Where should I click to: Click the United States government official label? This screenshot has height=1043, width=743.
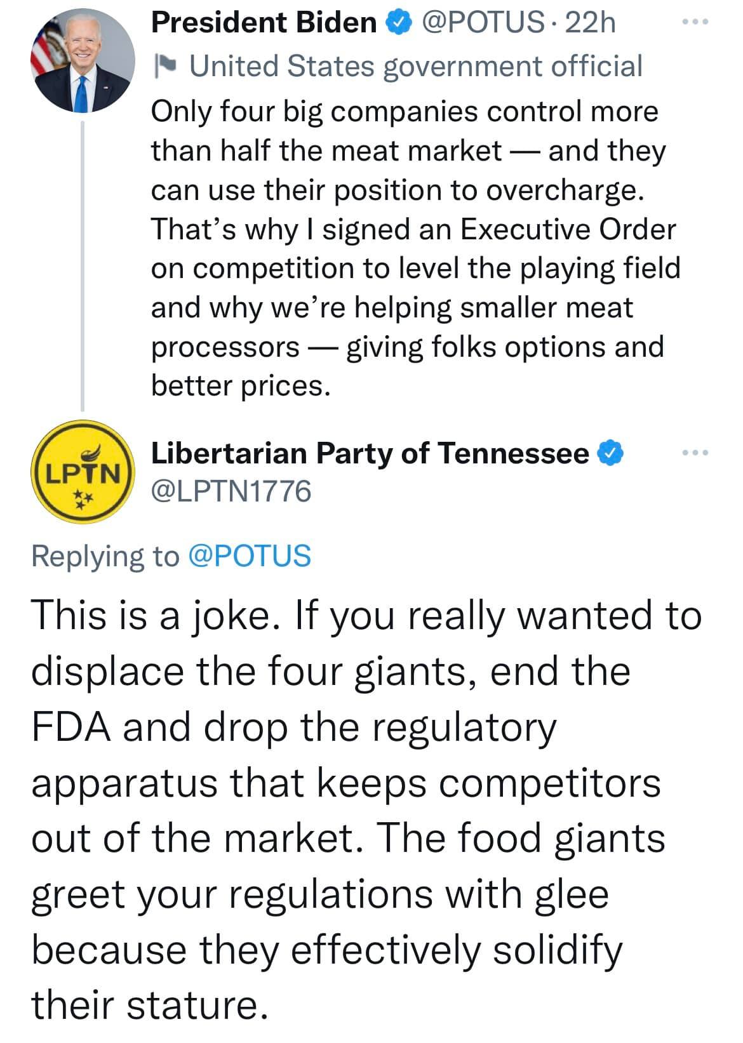(x=416, y=66)
